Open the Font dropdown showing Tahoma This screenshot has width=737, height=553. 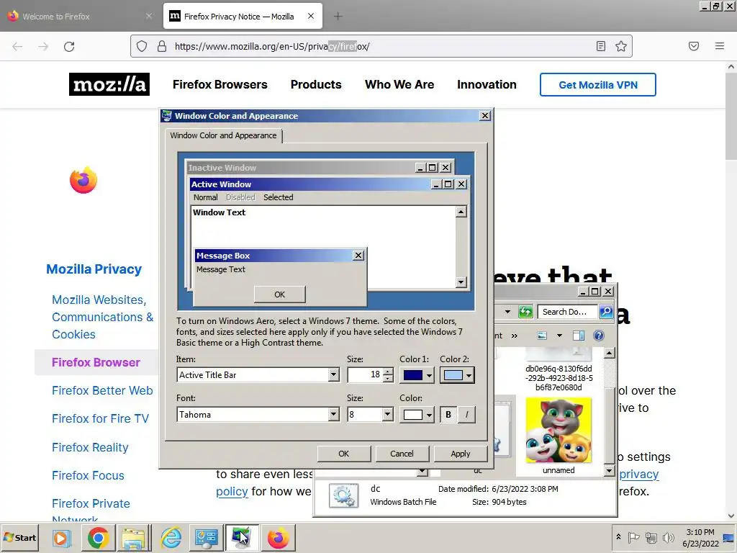[258, 414]
